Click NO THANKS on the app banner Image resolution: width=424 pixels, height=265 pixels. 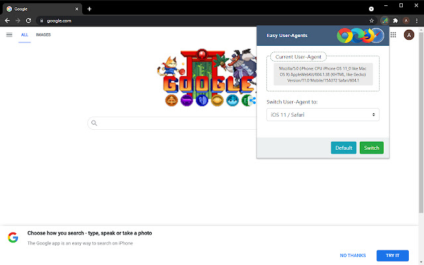pyautogui.click(x=352, y=255)
